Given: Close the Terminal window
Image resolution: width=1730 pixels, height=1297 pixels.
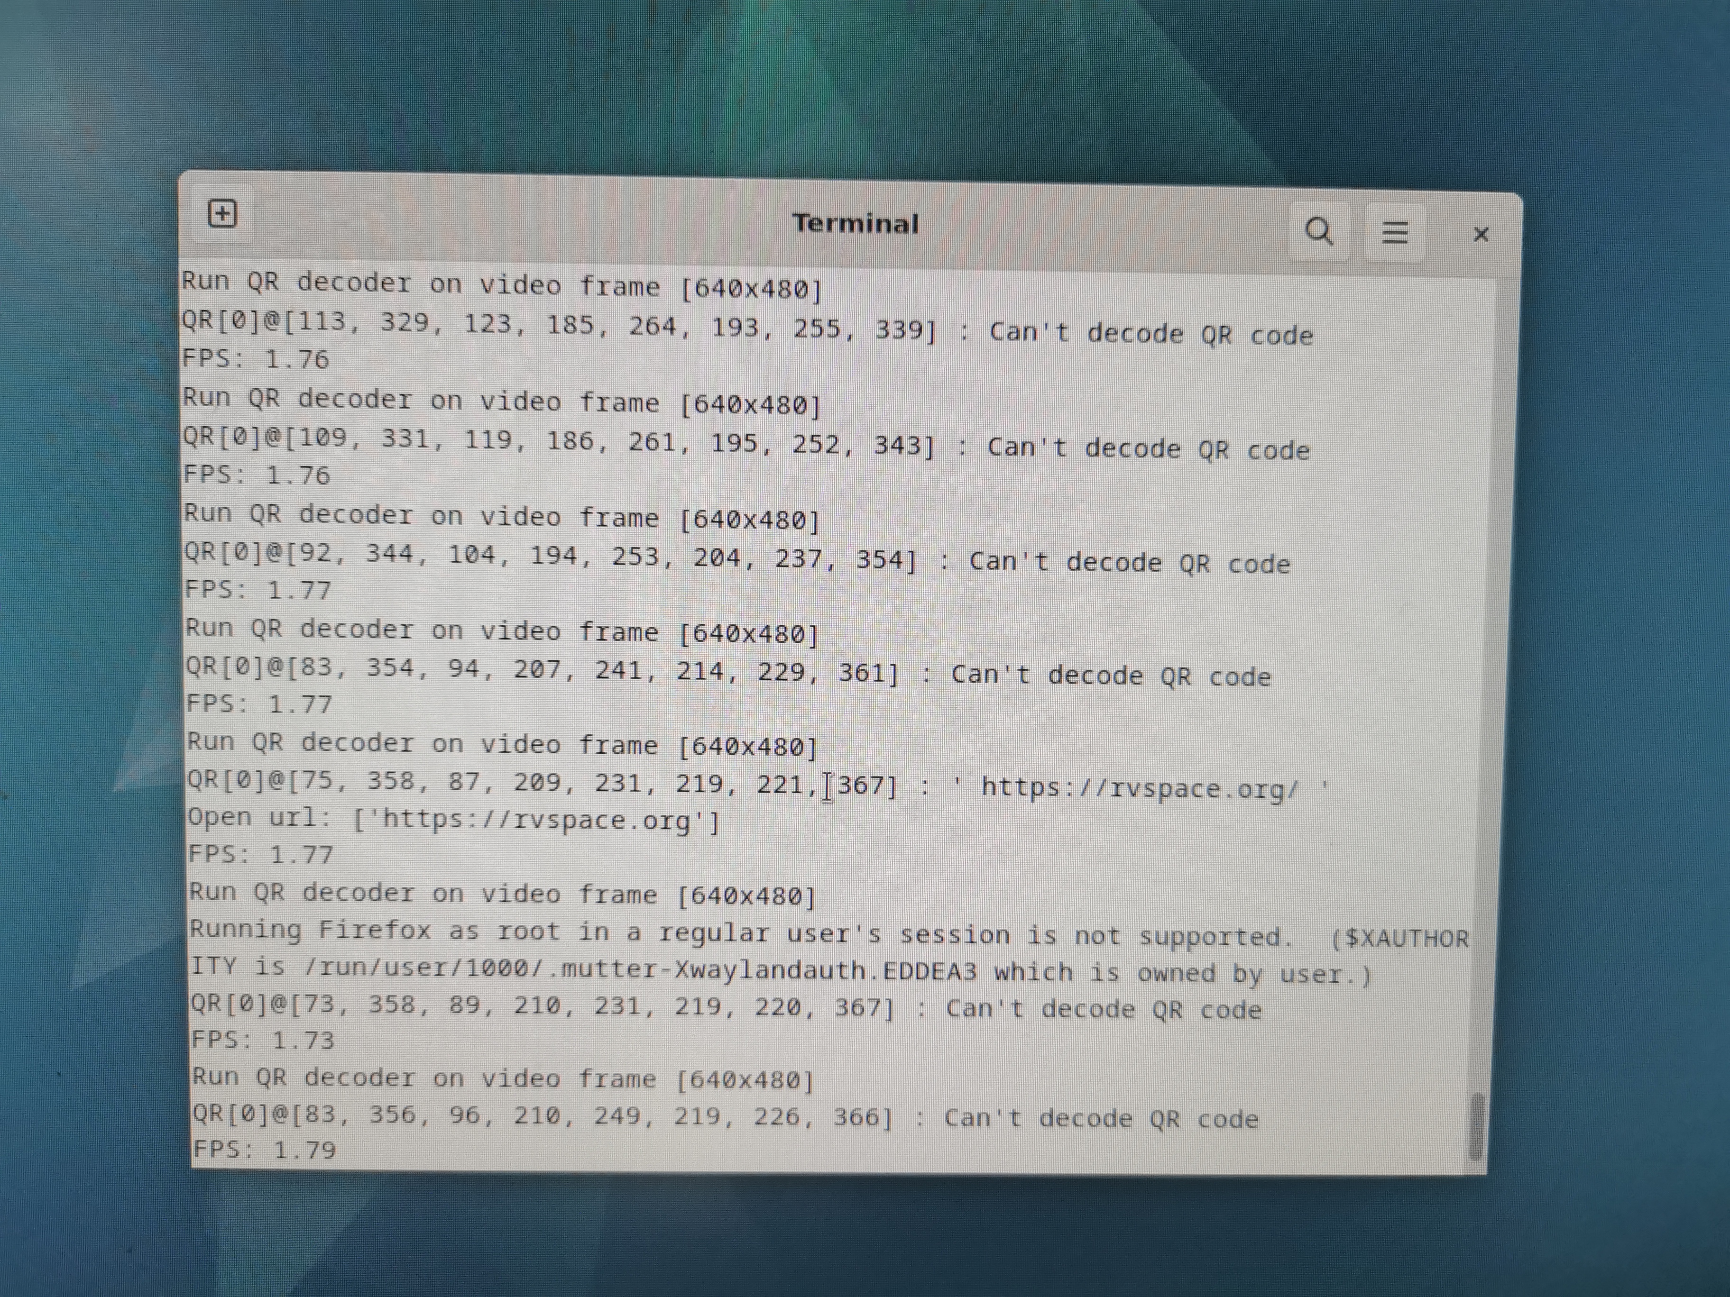Looking at the screenshot, I should (1481, 235).
